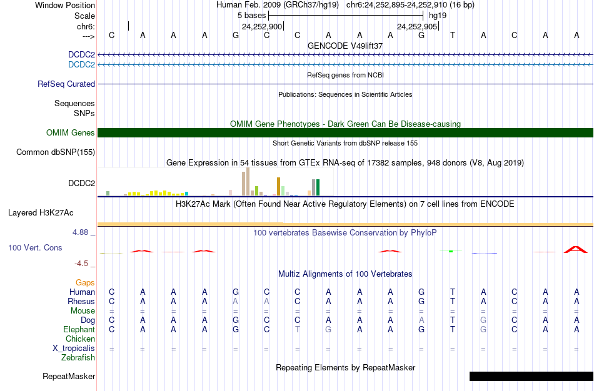Click the DCDC2 GTEx expression label
Screen dimensions: 594x391
(x=81, y=183)
